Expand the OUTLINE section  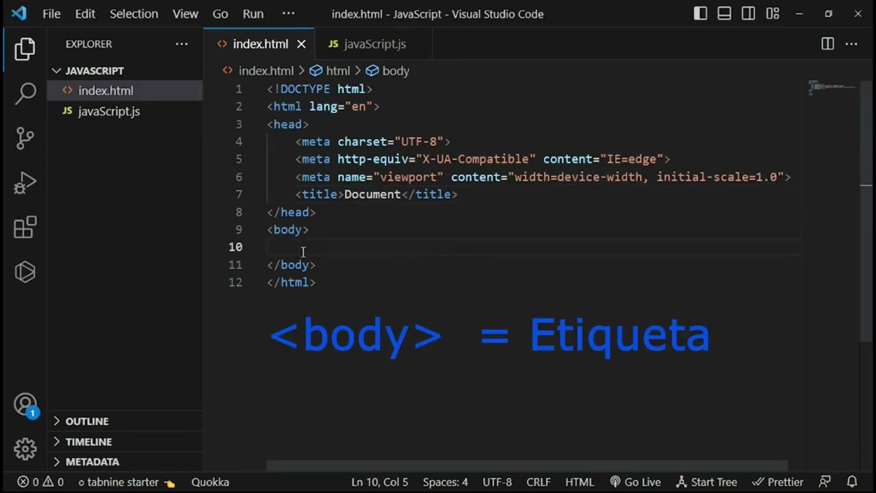pos(125,421)
